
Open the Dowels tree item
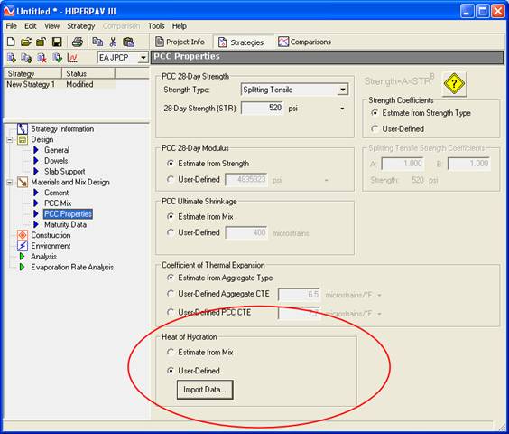point(56,161)
